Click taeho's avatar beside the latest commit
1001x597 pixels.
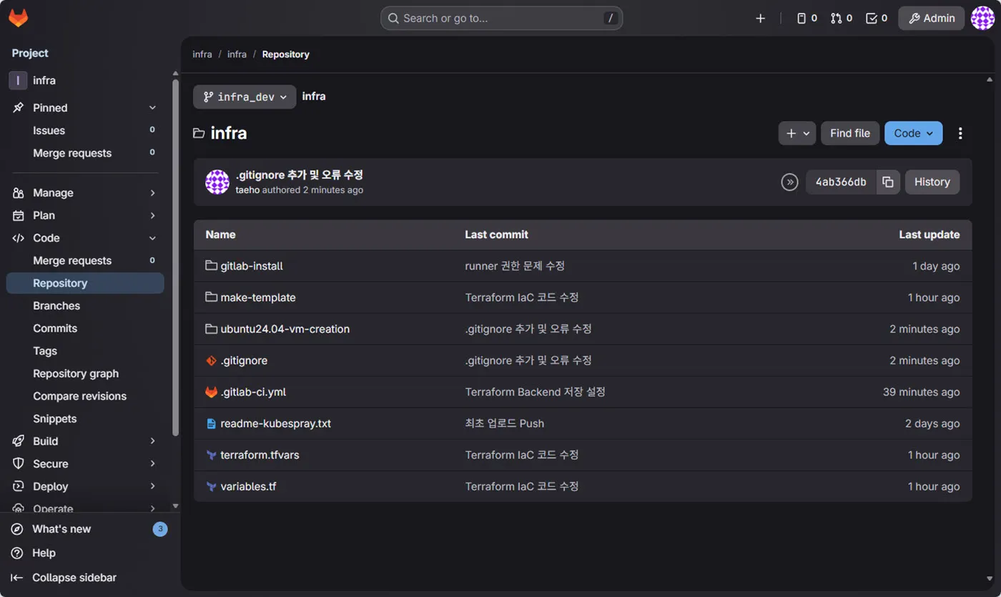[217, 182]
